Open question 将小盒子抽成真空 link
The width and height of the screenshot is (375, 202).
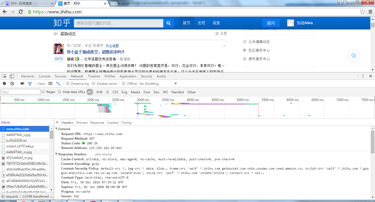point(96,52)
